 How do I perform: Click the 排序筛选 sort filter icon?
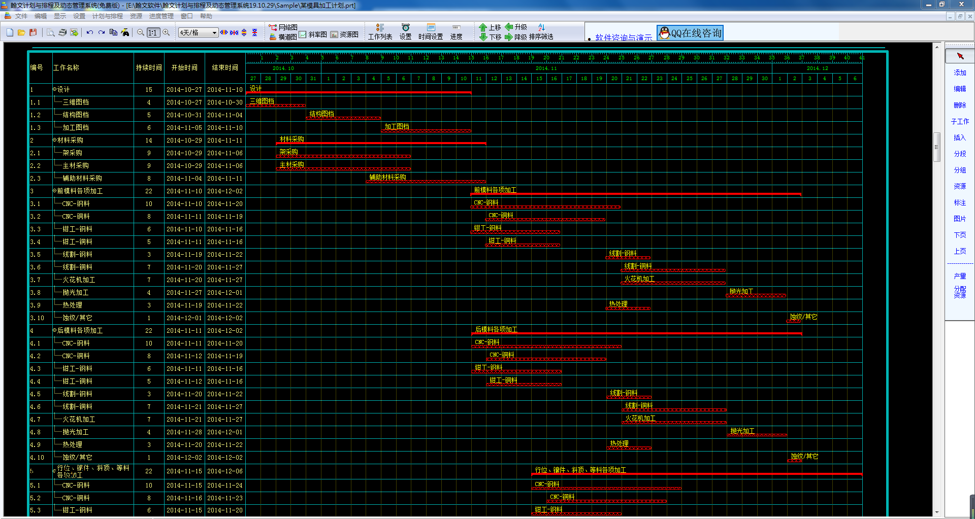pos(541,31)
